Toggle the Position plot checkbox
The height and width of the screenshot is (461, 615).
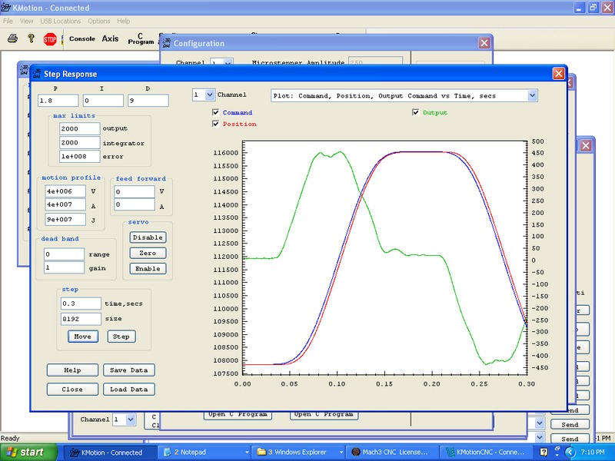pyautogui.click(x=216, y=124)
